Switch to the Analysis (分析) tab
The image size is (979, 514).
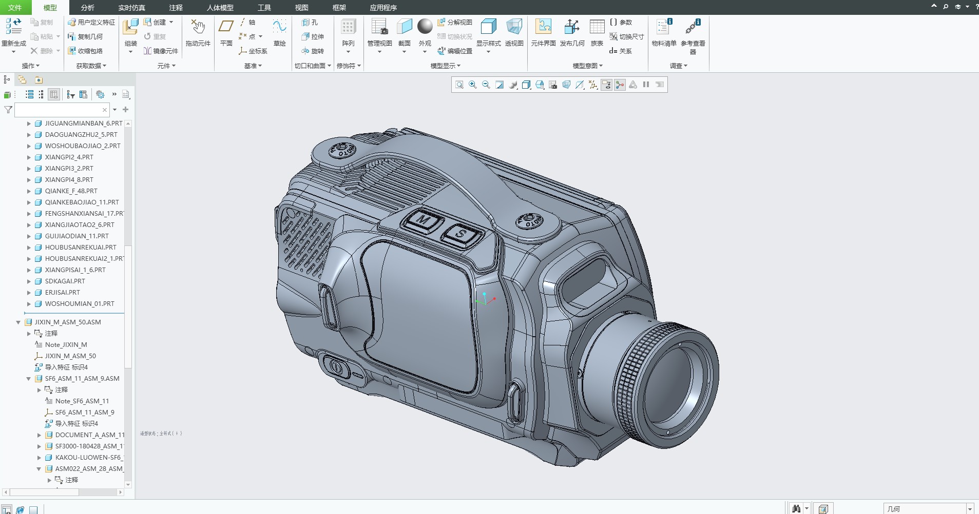click(x=88, y=7)
